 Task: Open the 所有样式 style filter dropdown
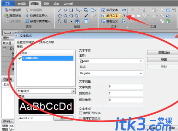[x=73, y=91]
